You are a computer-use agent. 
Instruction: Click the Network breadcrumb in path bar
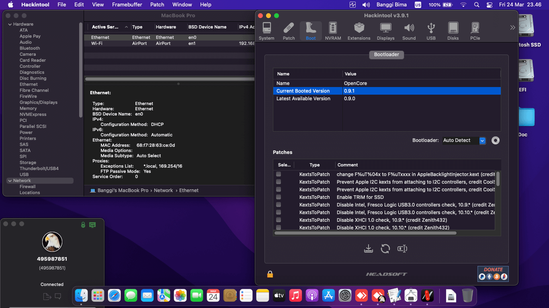tap(163, 190)
